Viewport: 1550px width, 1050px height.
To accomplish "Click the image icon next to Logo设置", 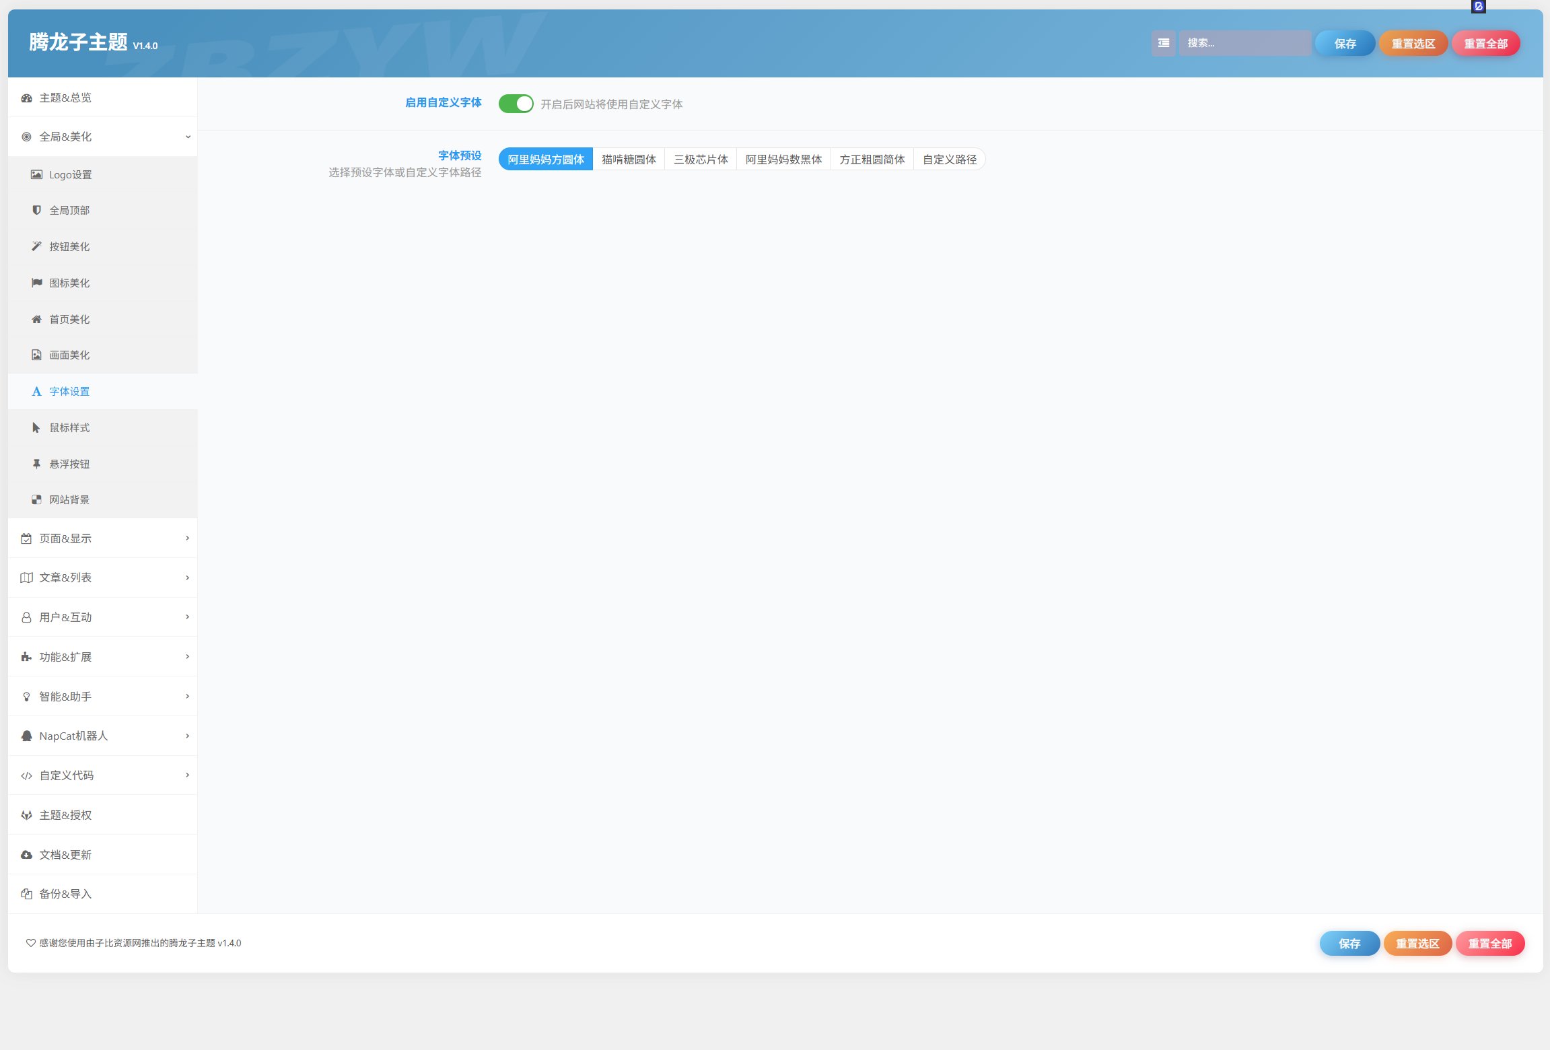I will (37, 175).
